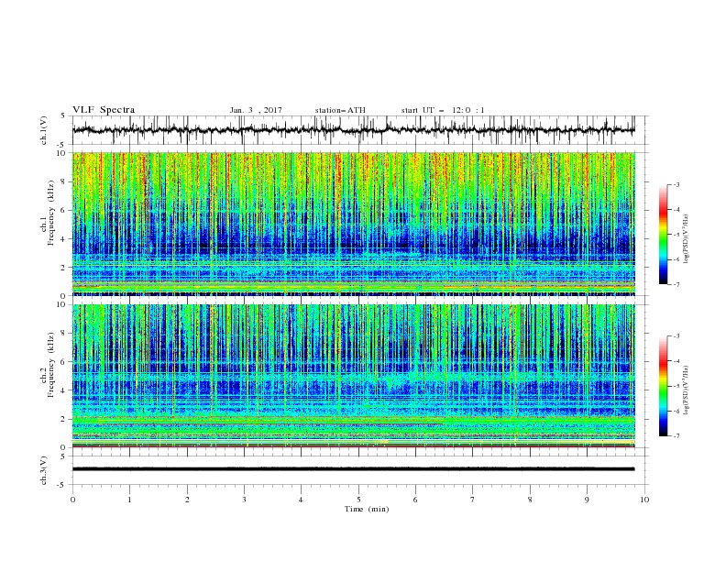Click the ch.1 spectrogram color scale bar

point(663,235)
